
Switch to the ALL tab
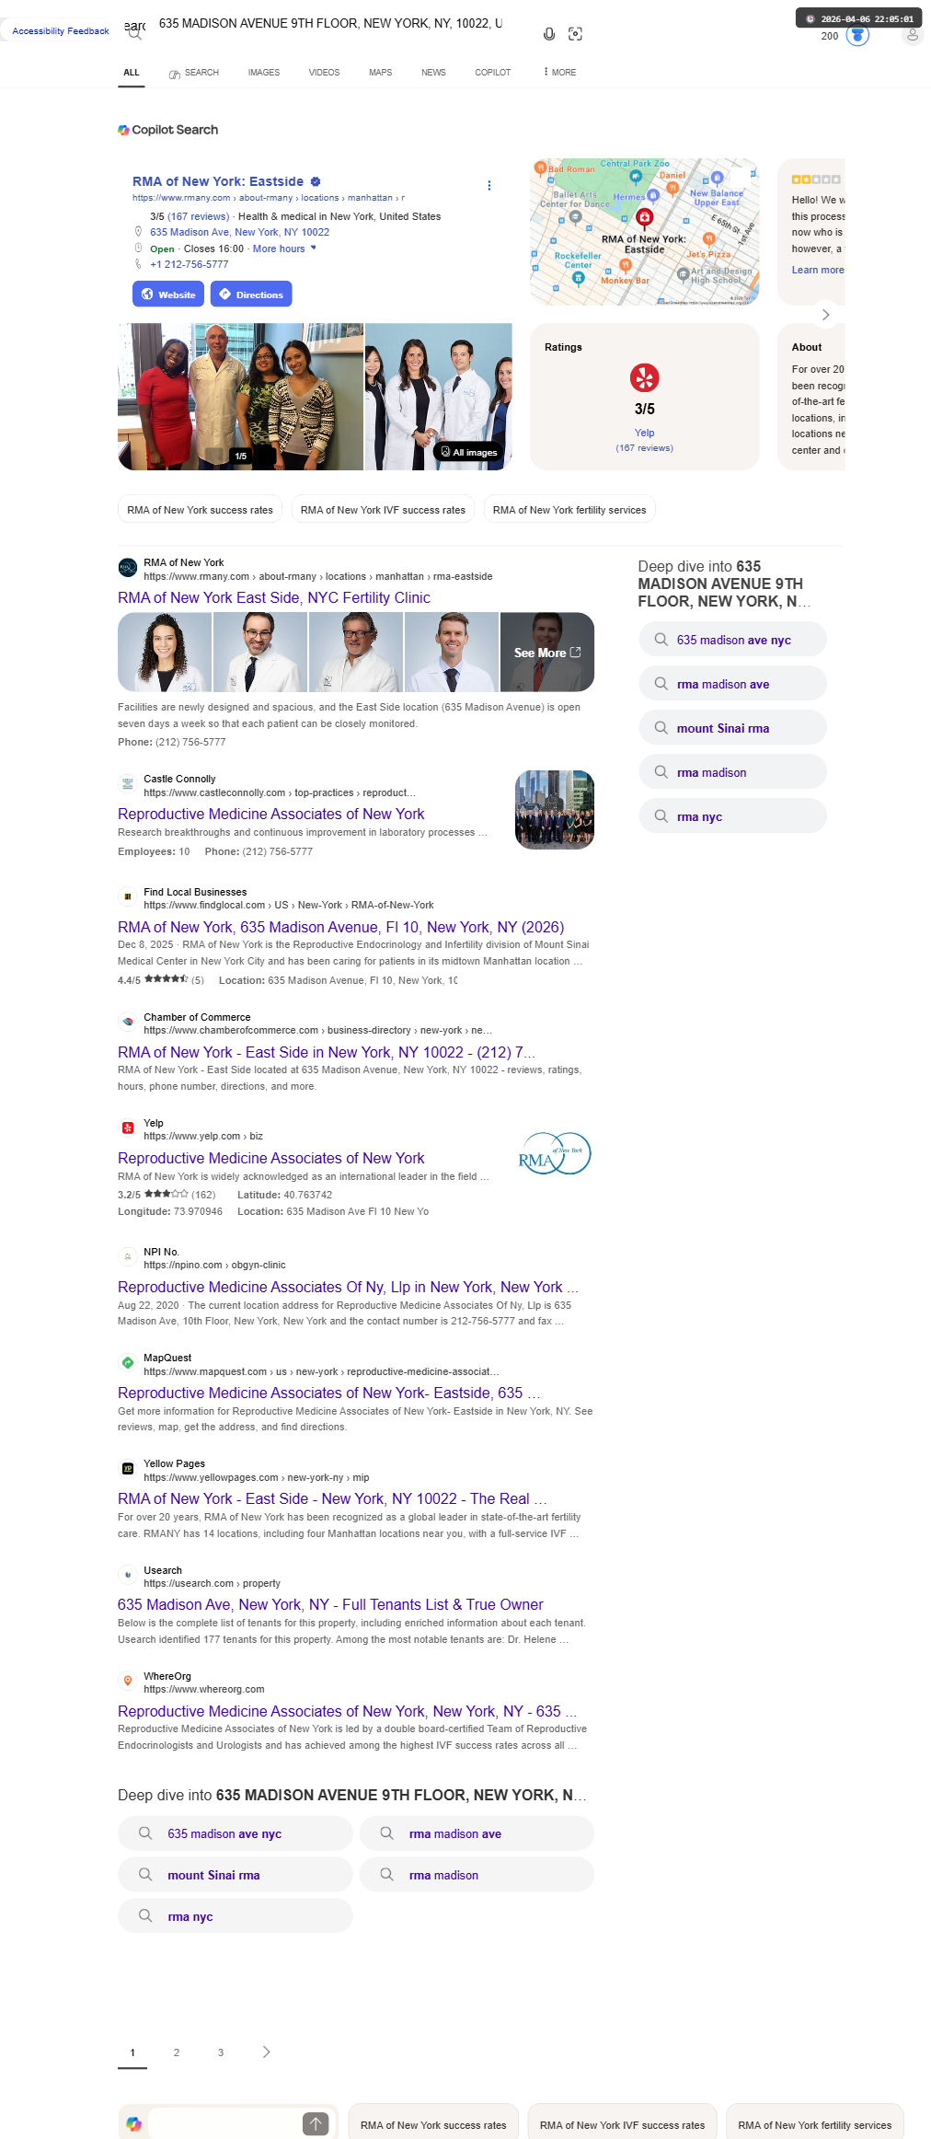(132, 72)
